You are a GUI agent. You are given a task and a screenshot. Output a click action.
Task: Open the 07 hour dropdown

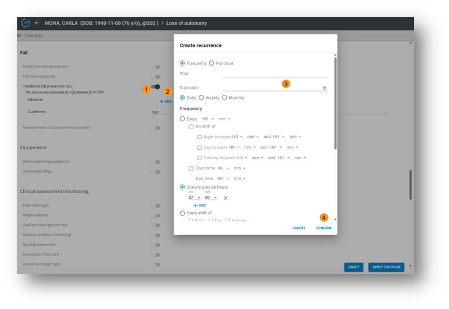tap(195, 198)
